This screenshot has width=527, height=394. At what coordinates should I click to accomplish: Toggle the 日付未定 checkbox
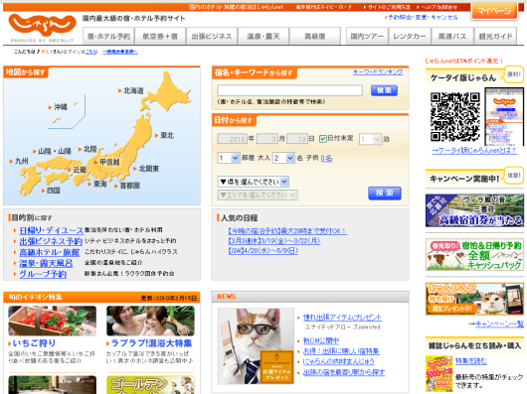[323, 139]
